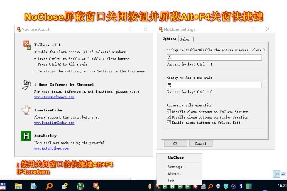Select the Options tab in Settings
The width and height of the screenshot is (287, 191).
[x=169, y=39]
